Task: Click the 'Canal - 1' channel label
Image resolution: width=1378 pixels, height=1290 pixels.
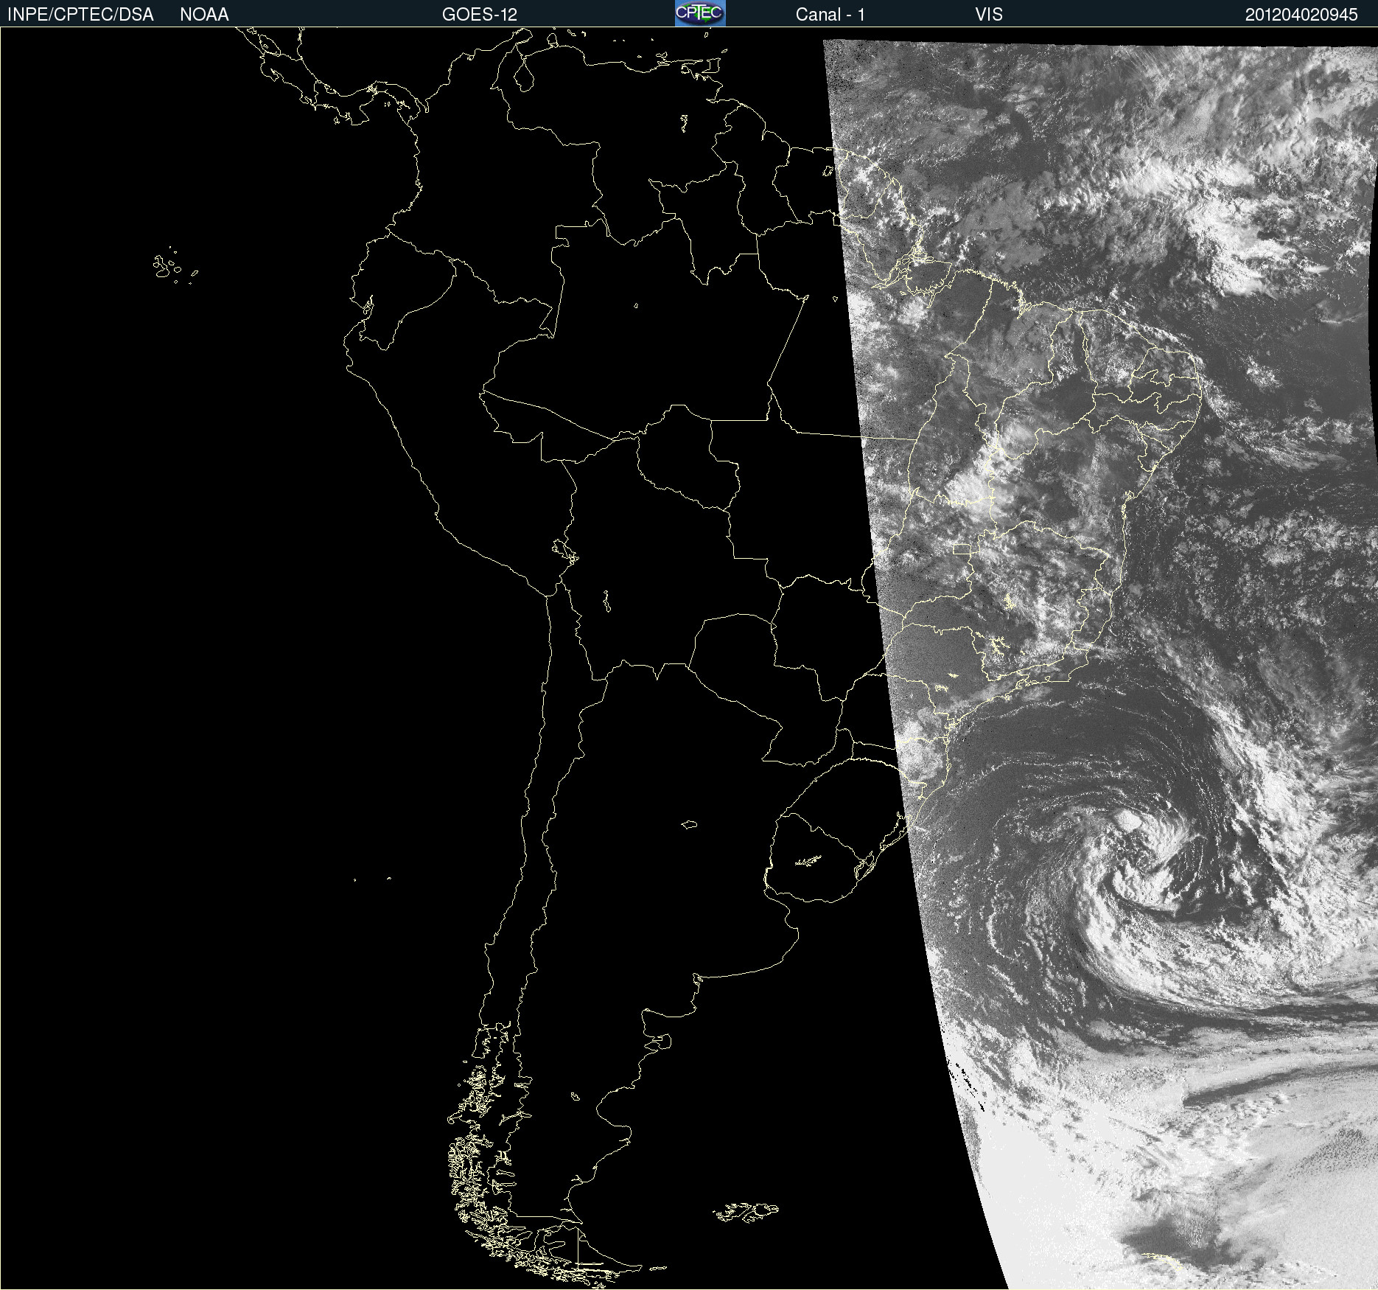Action: coord(830,15)
